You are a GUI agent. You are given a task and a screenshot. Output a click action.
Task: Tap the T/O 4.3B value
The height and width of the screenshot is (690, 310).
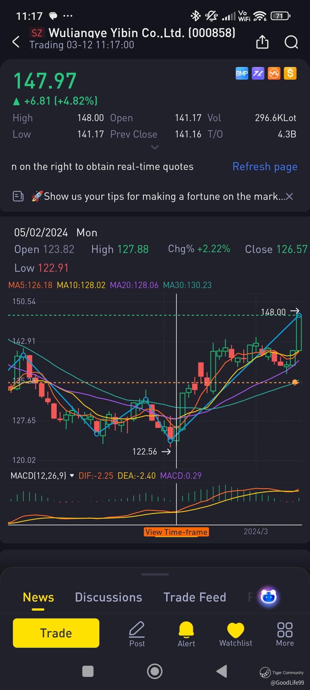[287, 134]
